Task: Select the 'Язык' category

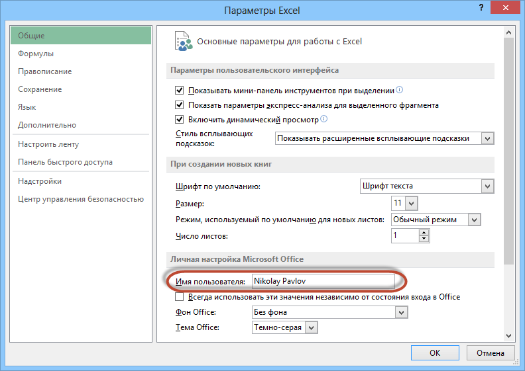Action: point(81,107)
